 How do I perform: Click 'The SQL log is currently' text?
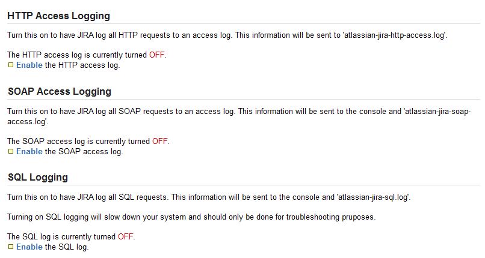tap(61, 237)
